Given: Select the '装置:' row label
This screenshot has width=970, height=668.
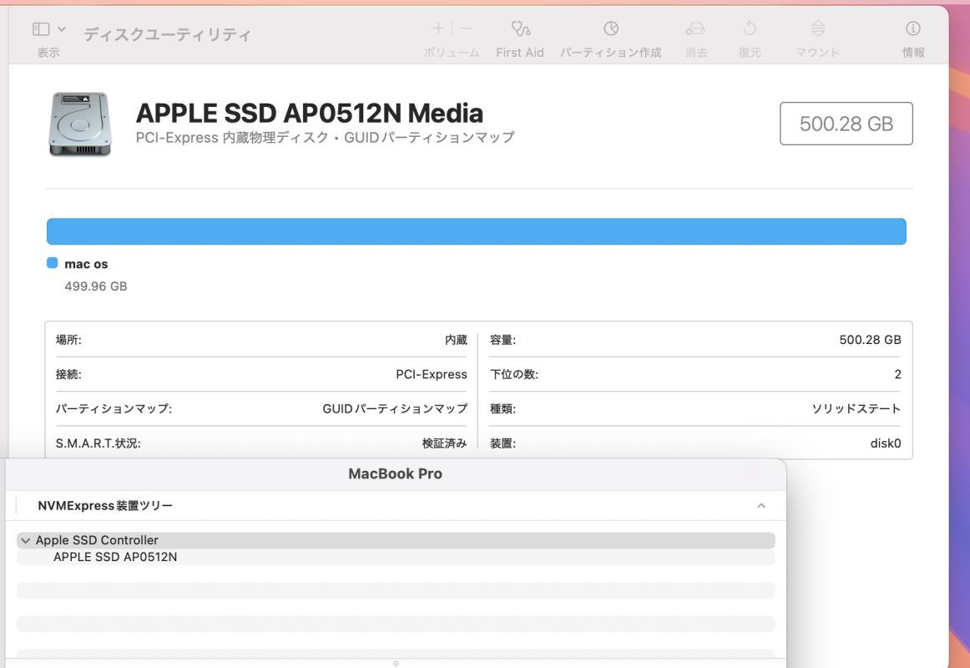Looking at the screenshot, I should coord(503,443).
